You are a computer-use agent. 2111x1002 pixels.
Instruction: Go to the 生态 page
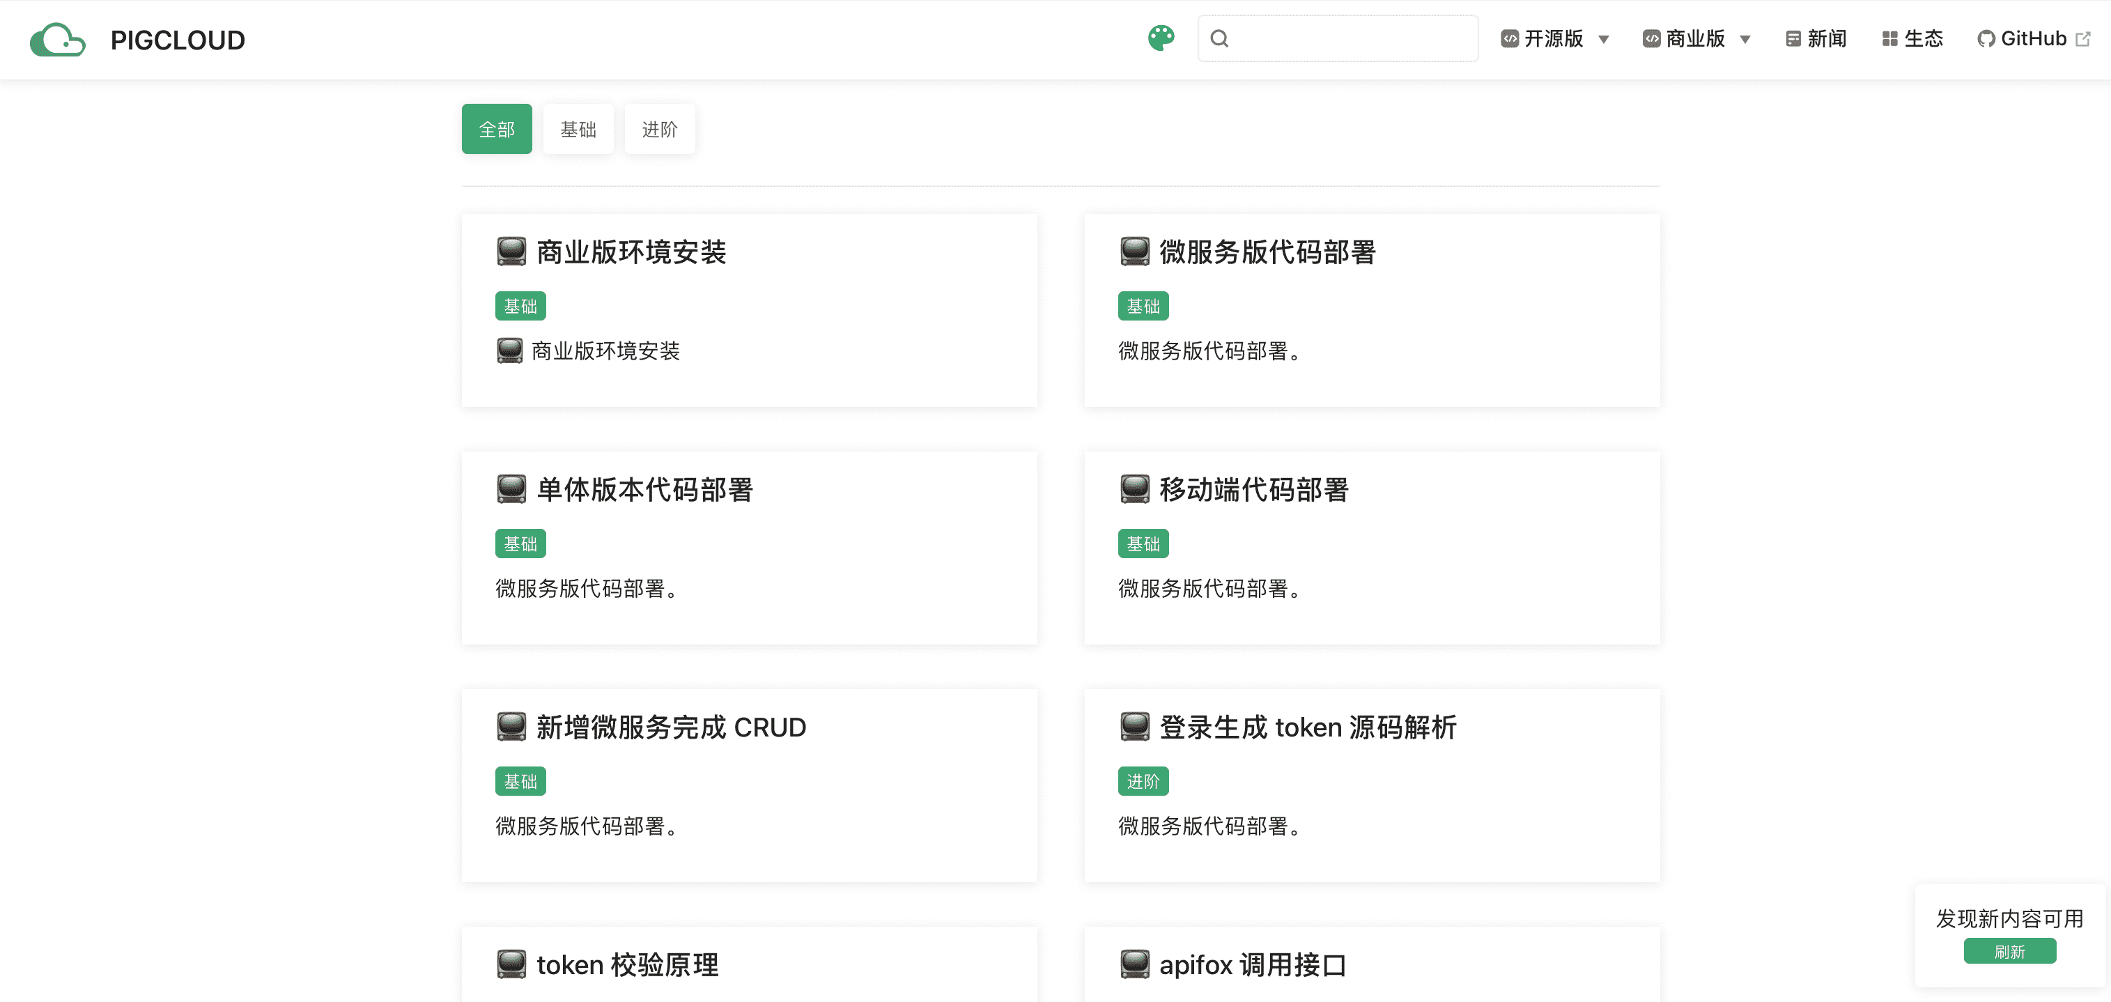(x=1912, y=38)
